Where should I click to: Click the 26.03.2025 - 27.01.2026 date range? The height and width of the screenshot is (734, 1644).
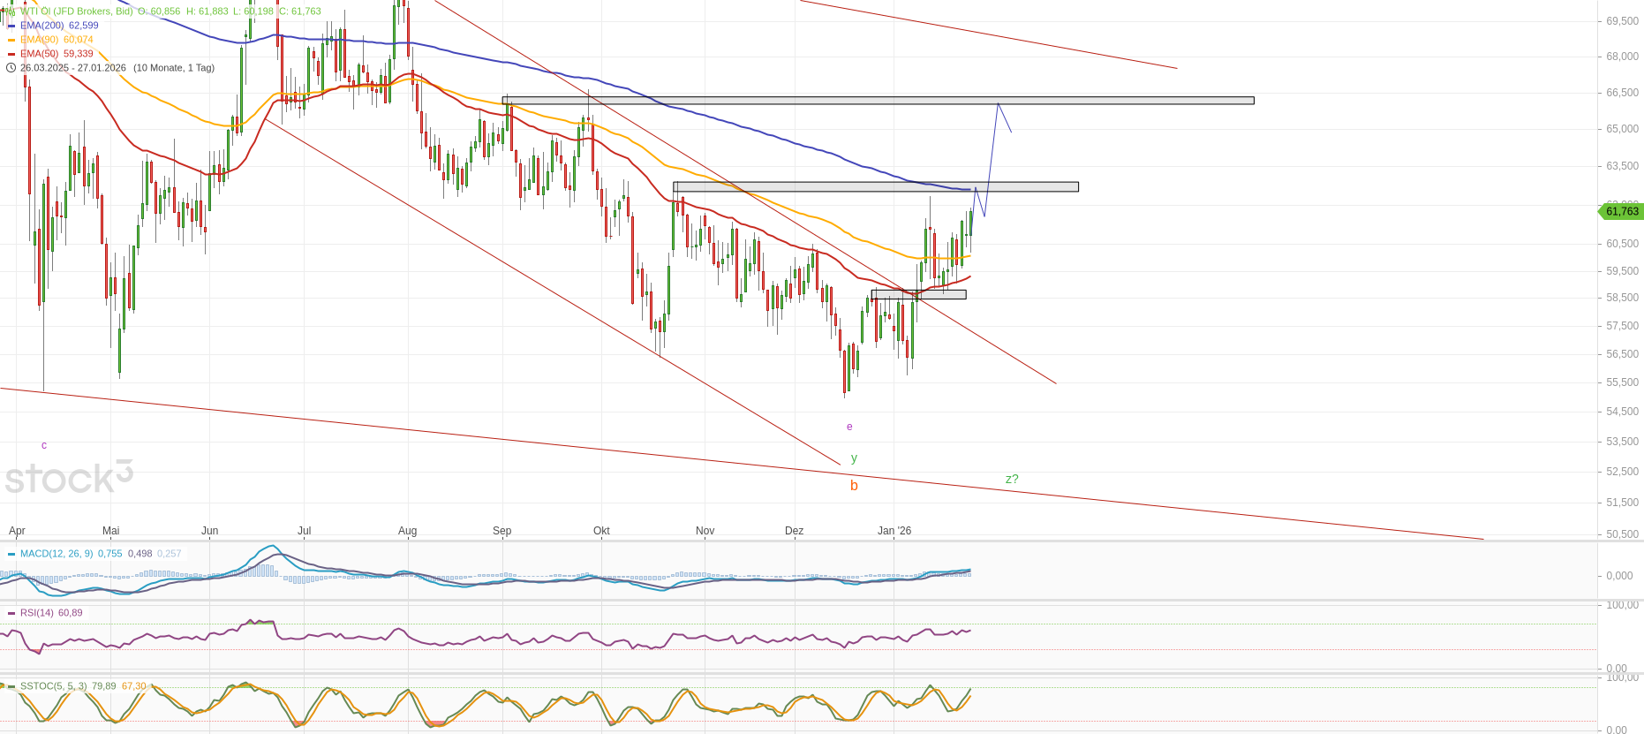73,68
